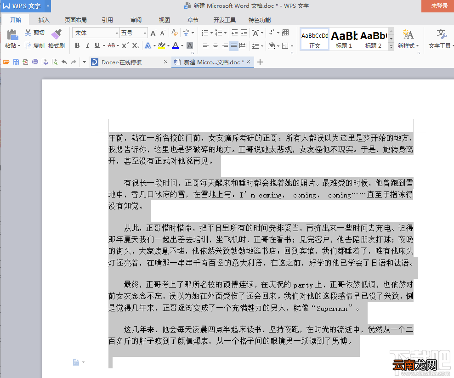Image resolution: width=454 pixels, height=378 pixels.
Task: Apply the 标题 1 heading style
Action: coord(344,39)
